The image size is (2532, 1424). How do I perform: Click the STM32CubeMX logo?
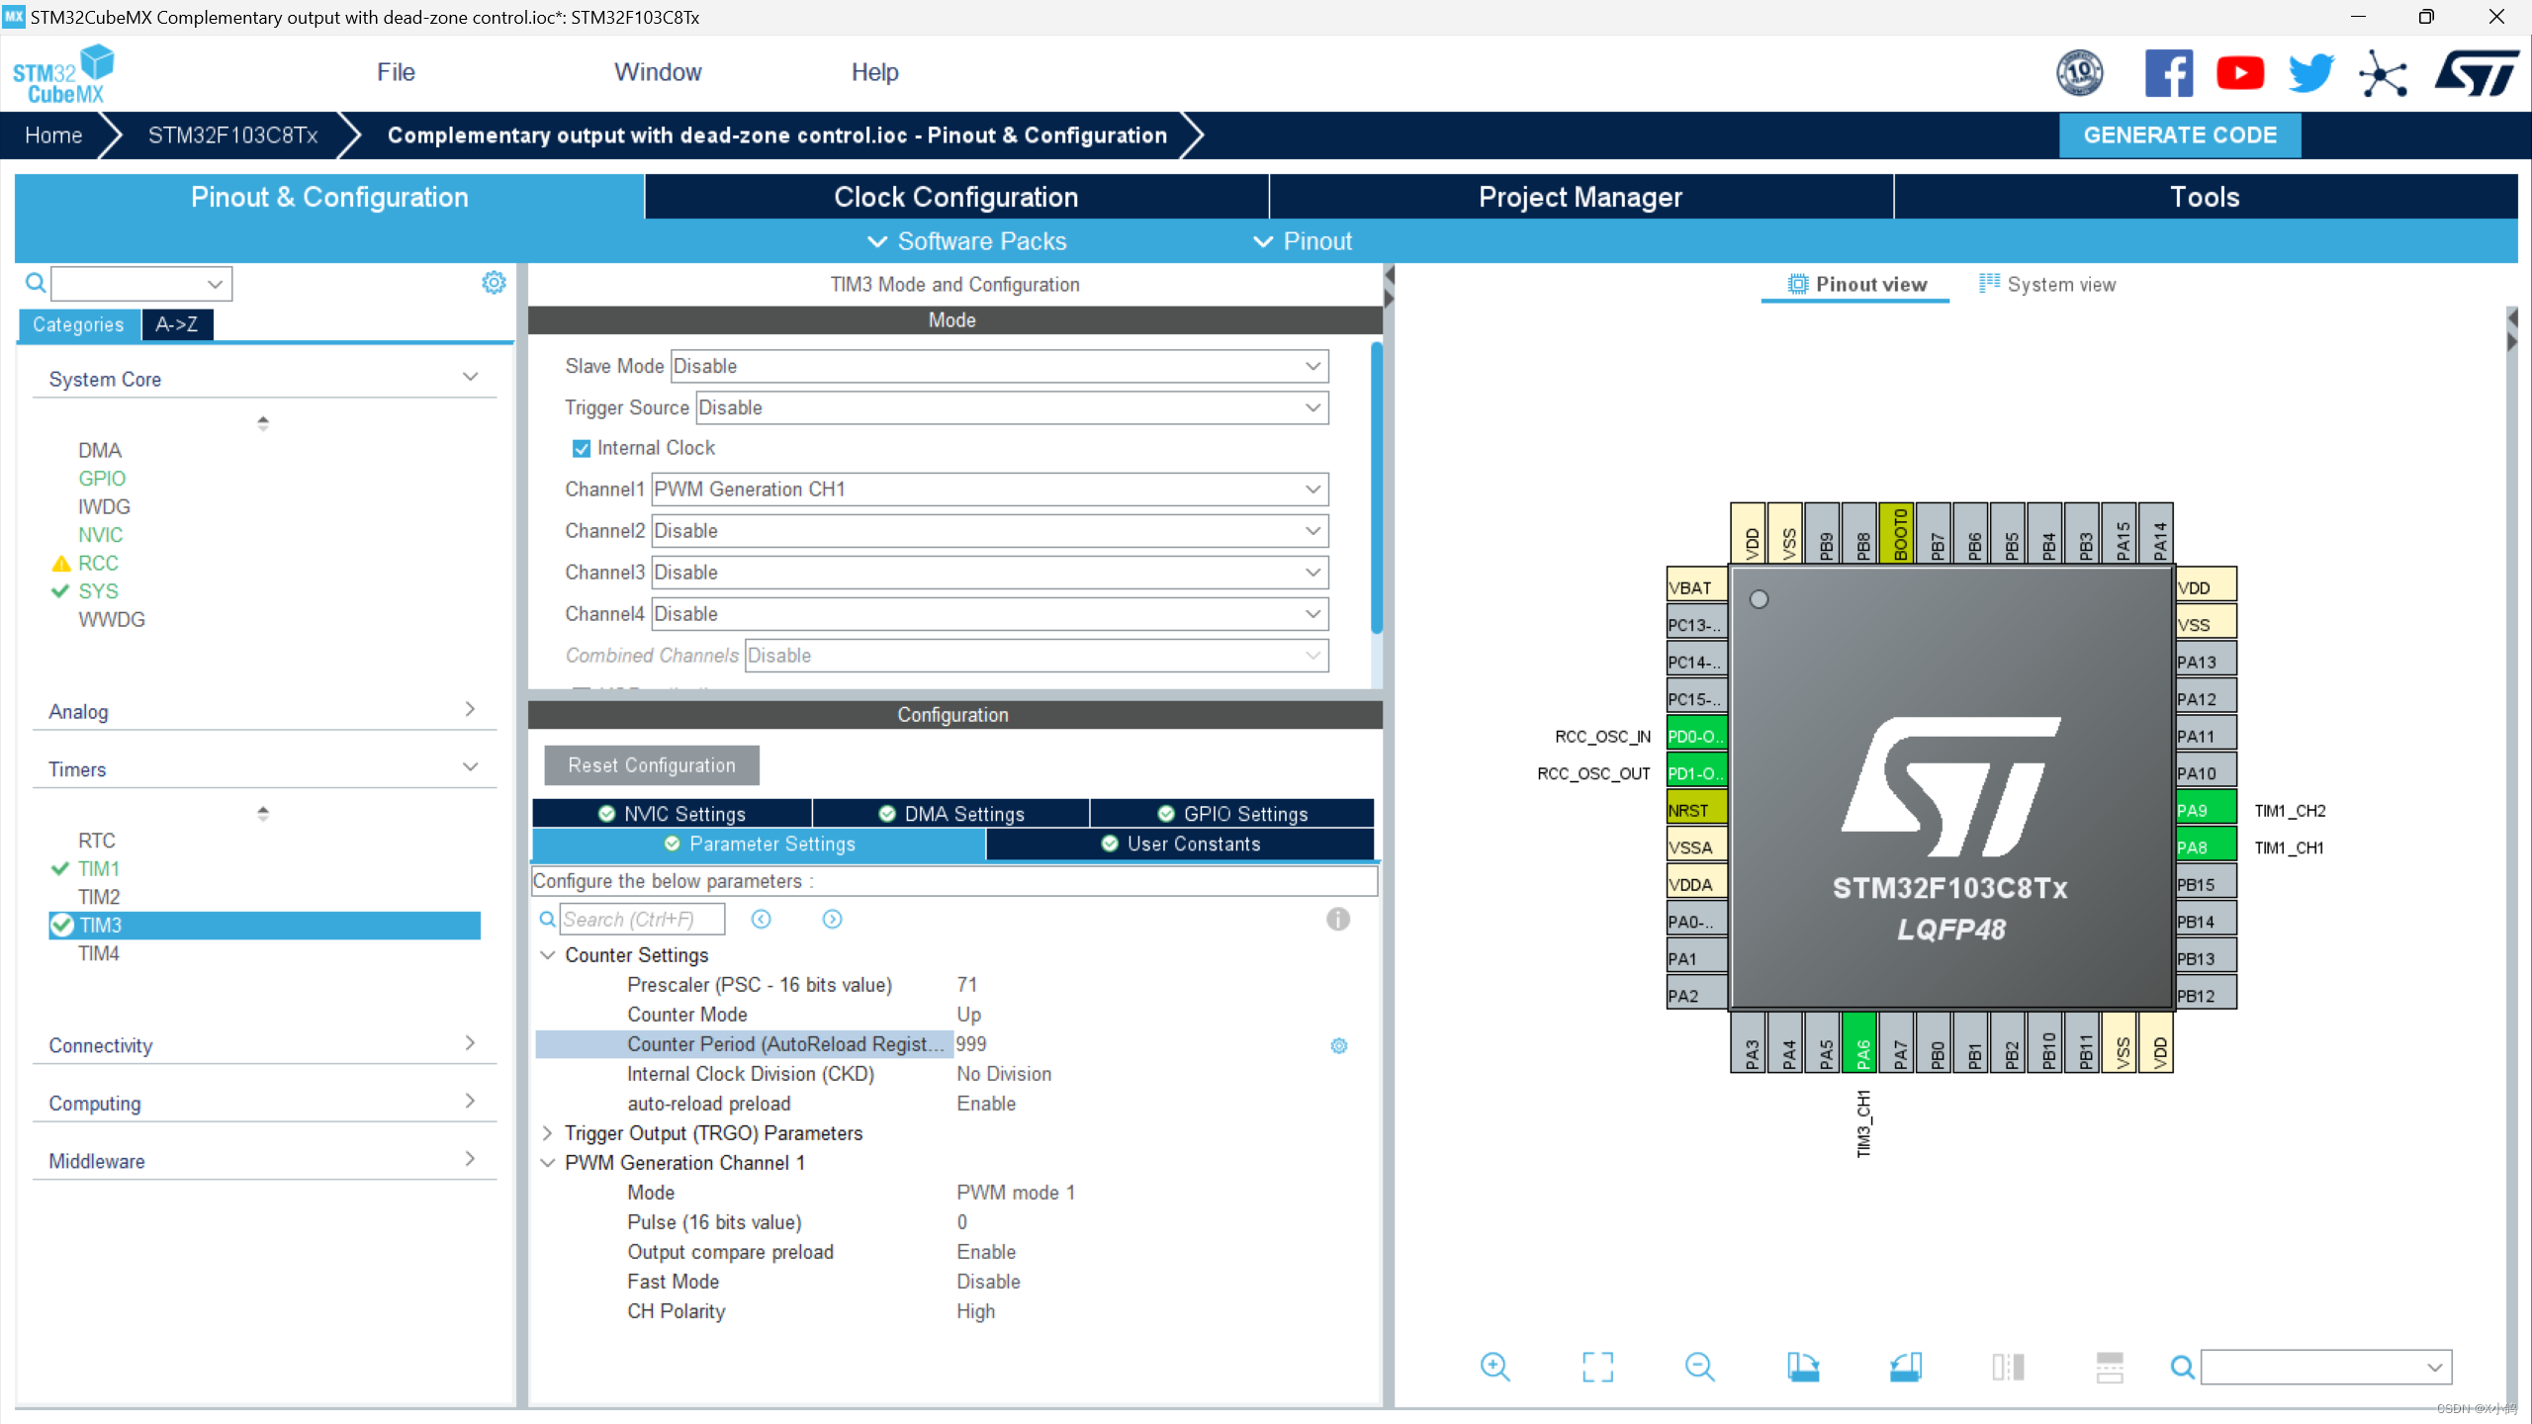pyautogui.click(x=63, y=74)
